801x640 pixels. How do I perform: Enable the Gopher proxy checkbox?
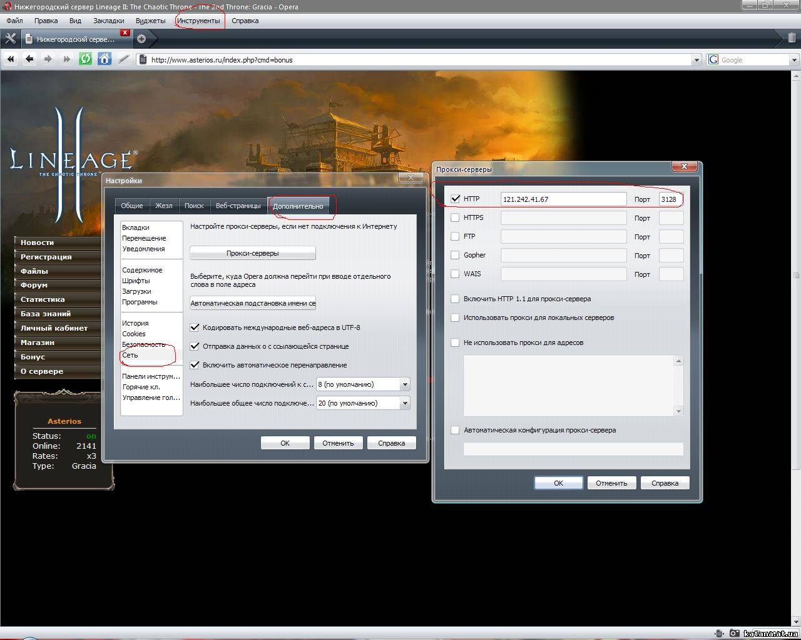tap(456, 255)
